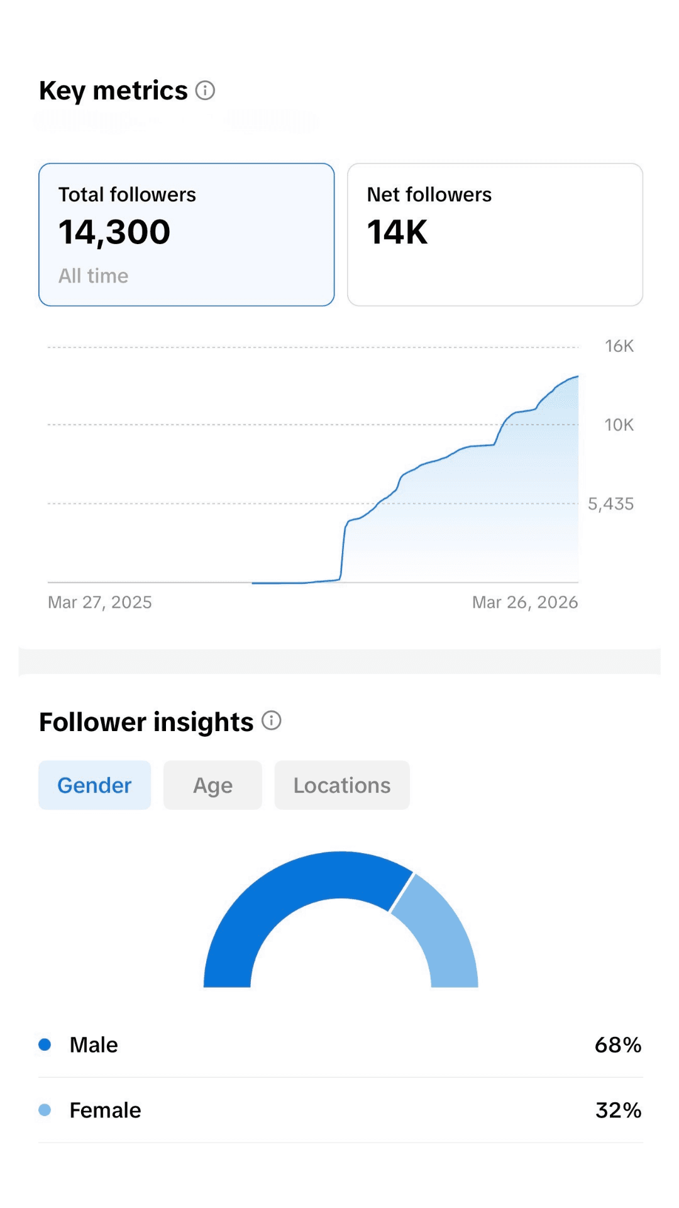This screenshot has width=679, height=1208.
Task: Click the Male 68% row
Action: point(339,1044)
